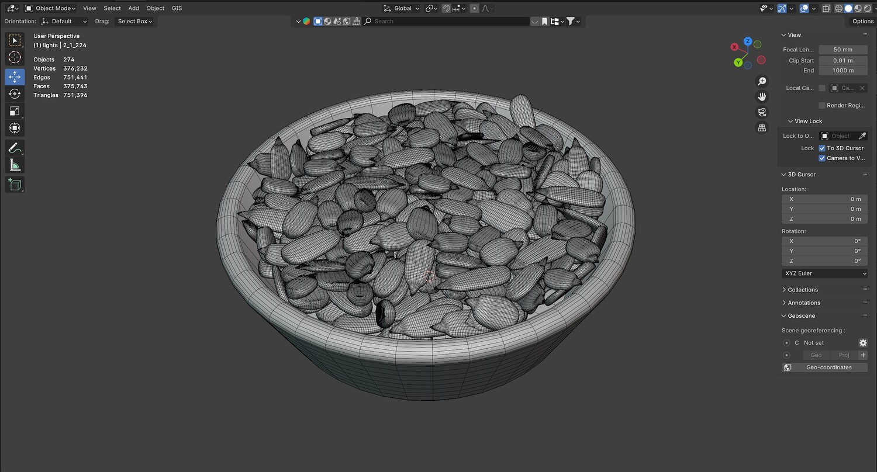Switch perspective/orthographic with the grid icon
The image size is (877, 472).
762,127
